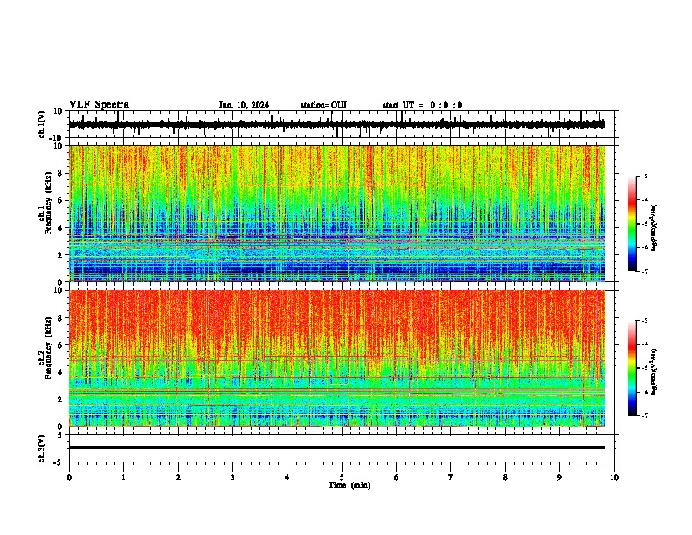Click the "-3" tick on ch.1 color scale
Screen dimensions: 692x535
click(645, 177)
